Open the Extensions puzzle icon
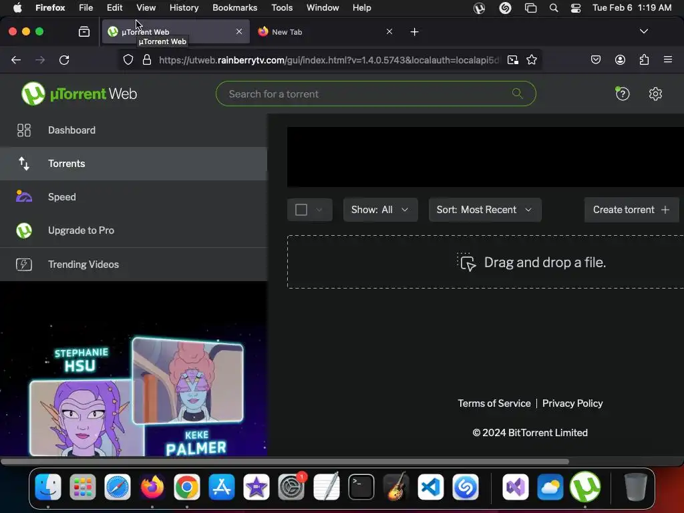Screen dimensions: 684x513 click(644, 59)
